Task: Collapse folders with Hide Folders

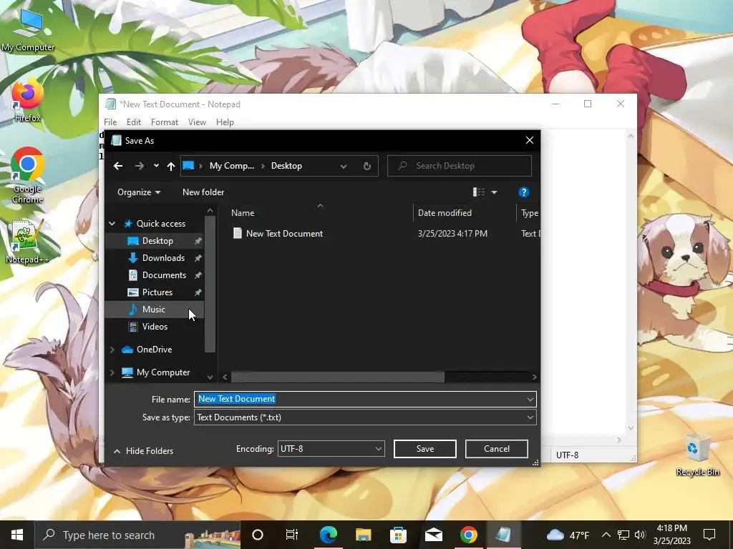Action: (143, 451)
